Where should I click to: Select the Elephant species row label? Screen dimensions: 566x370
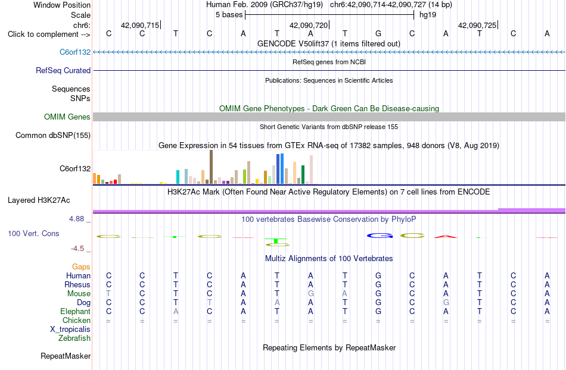click(x=75, y=311)
